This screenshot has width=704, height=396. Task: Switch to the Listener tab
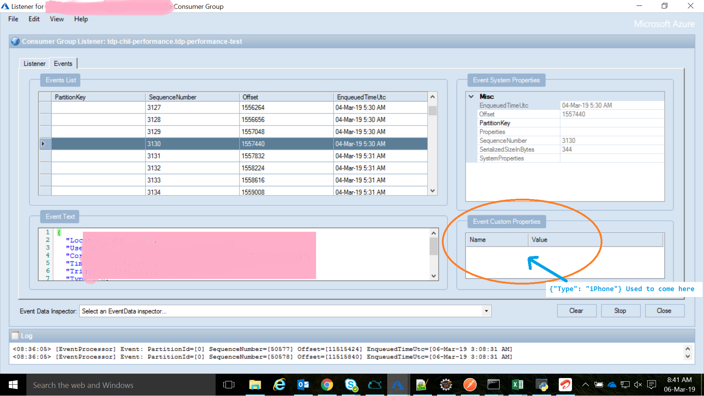tap(34, 63)
